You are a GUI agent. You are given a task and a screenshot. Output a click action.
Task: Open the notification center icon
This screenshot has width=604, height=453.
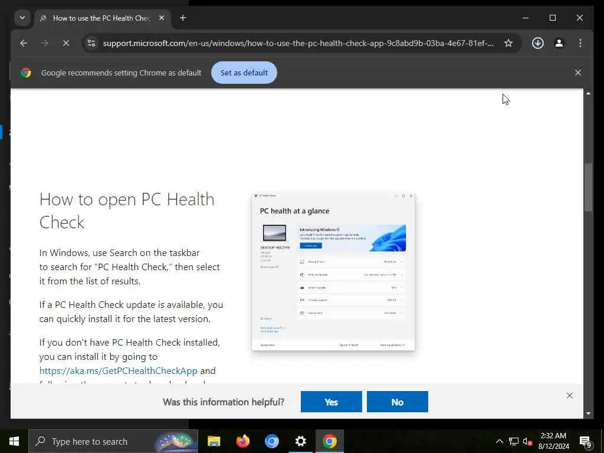[585, 441]
